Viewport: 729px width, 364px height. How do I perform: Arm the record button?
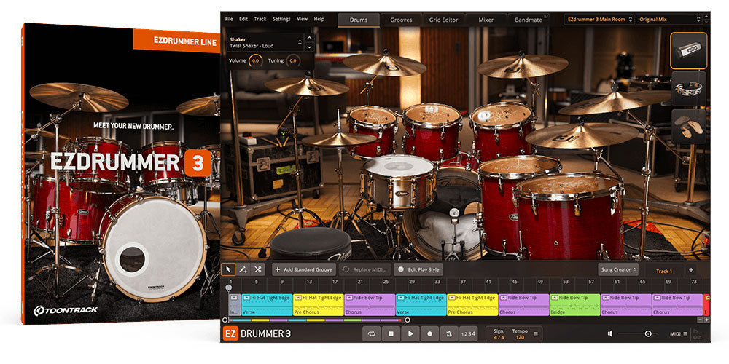click(429, 334)
